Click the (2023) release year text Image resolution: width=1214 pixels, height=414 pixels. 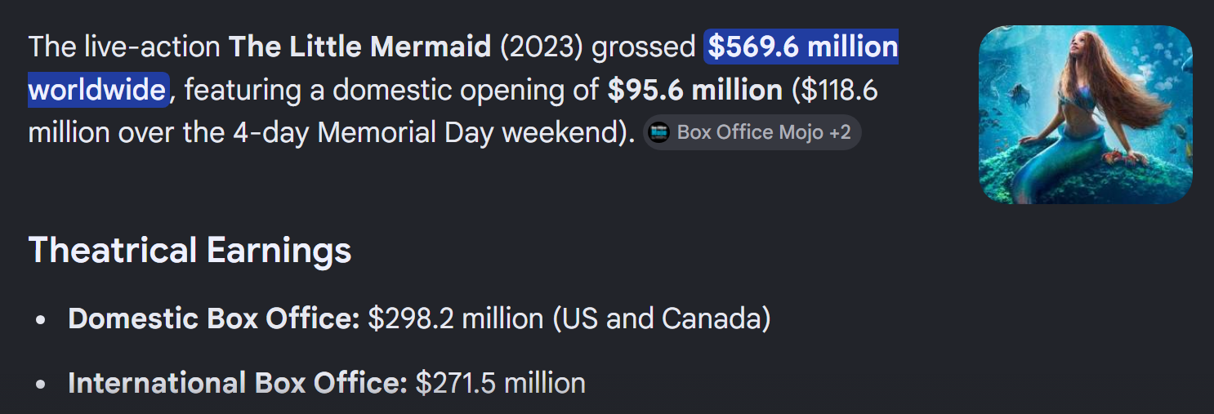click(542, 47)
